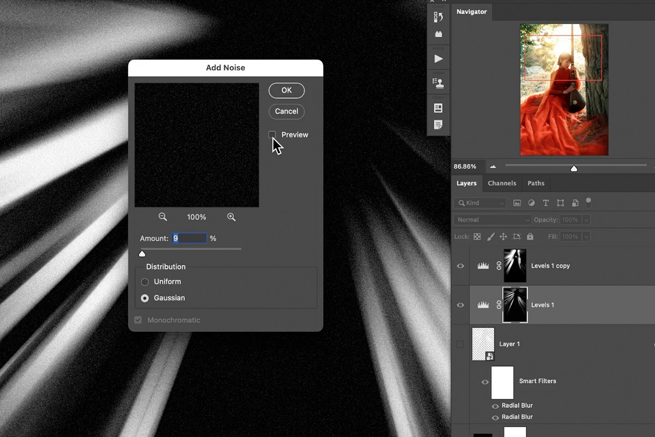Open the Actions panel play icon
Screen dimensions: 655x437
tap(438, 58)
